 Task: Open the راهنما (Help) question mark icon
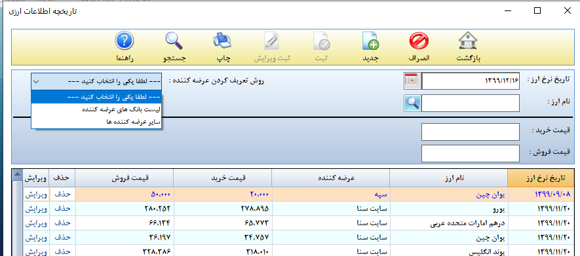[x=125, y=41]
